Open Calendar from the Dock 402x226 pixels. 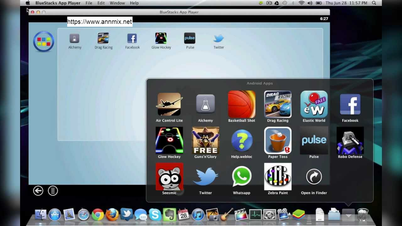tap(183, 215)
